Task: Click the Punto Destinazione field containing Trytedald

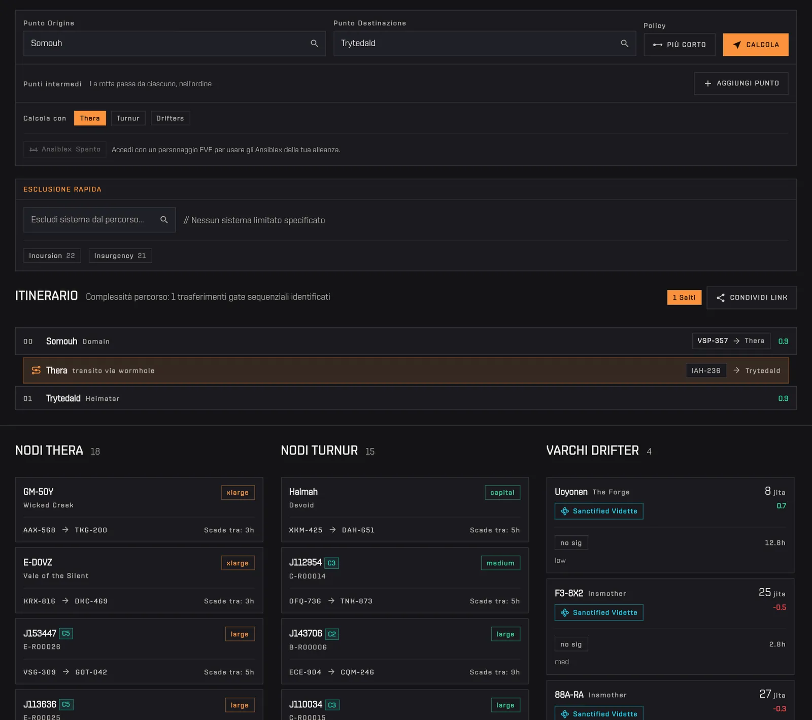Action: 485,44
